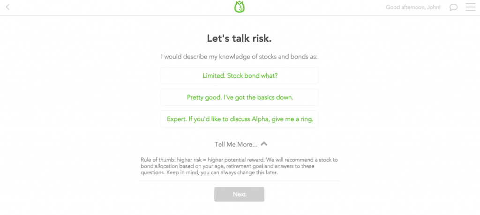480x215 pixels.
Task: Click the 'Good afternoon, John!' greeting
Action: 413,7
